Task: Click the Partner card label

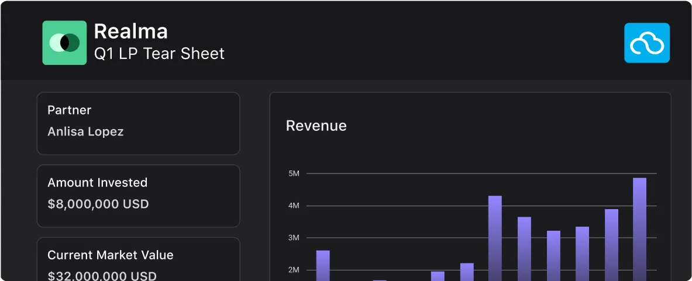Action: click(x=69, y=110)
